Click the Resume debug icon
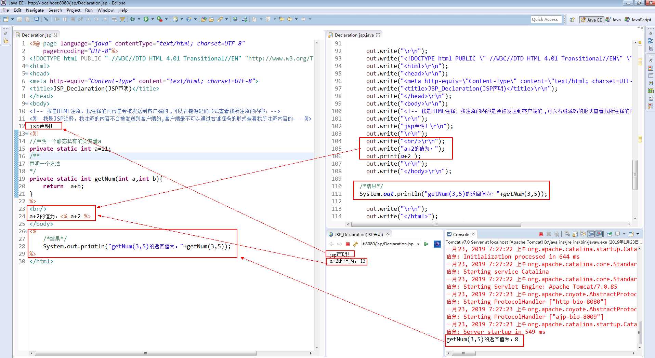Viewport: 655px width, 358px height. coord(57,19)
